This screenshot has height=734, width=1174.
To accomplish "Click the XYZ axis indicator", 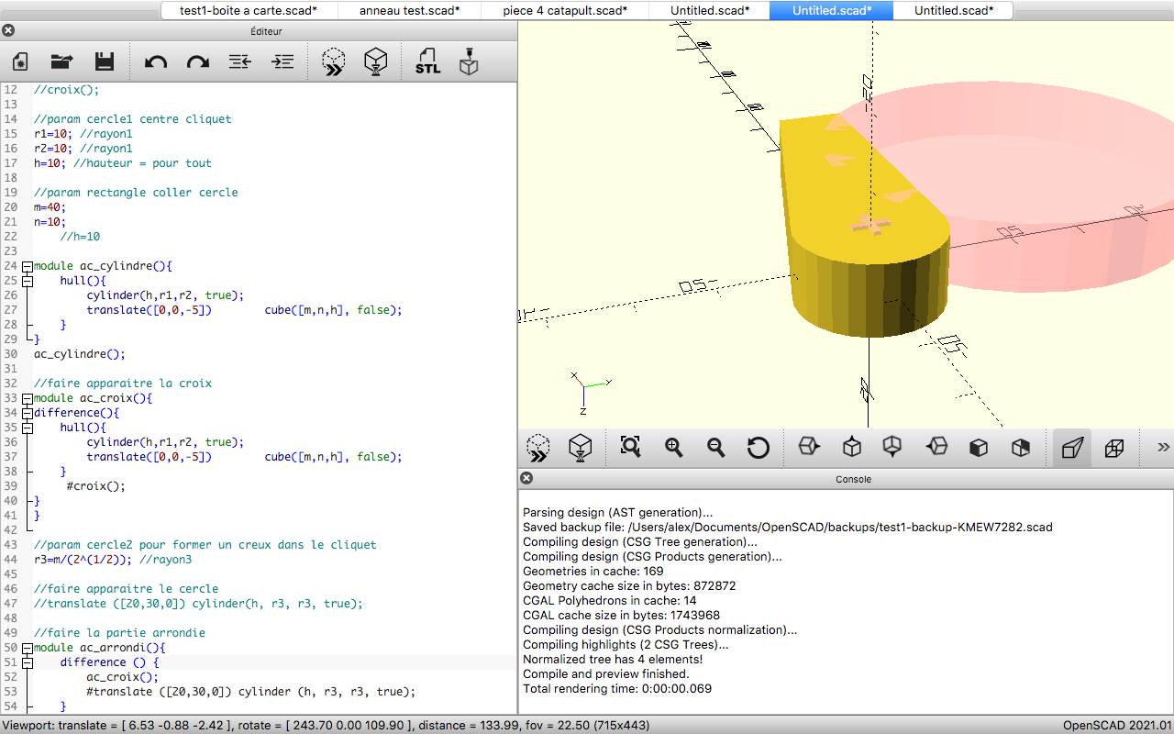I will point(591,391).
